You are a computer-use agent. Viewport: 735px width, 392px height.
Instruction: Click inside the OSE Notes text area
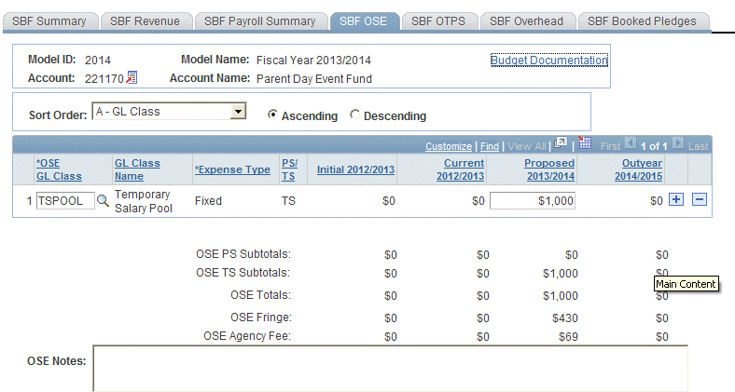click(390, 368)
